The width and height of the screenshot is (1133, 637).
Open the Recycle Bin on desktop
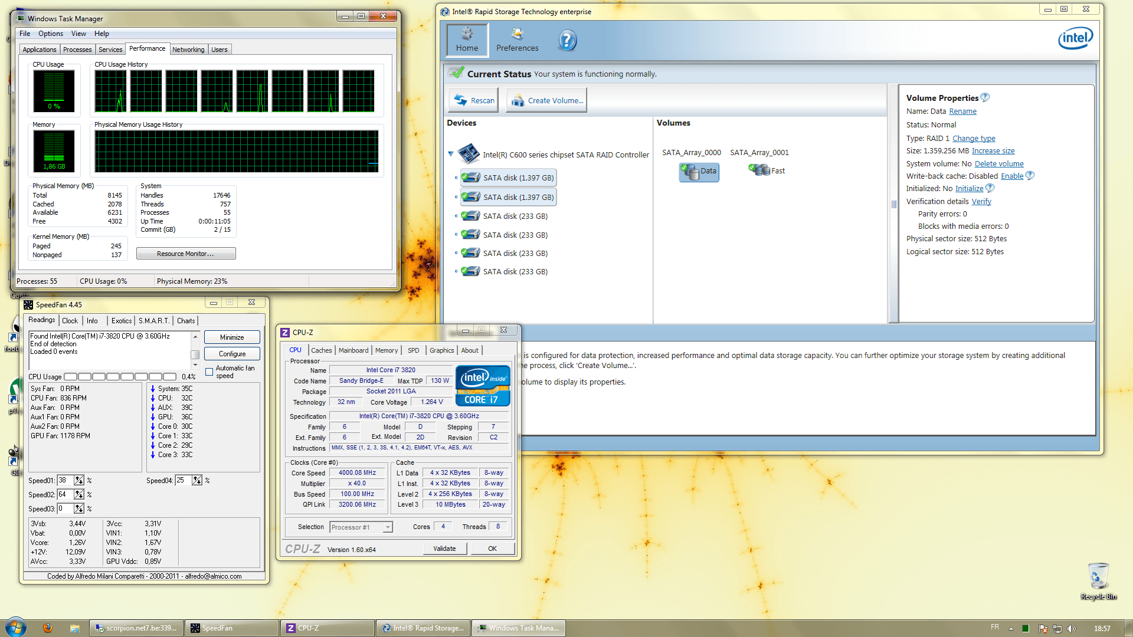1098,577
